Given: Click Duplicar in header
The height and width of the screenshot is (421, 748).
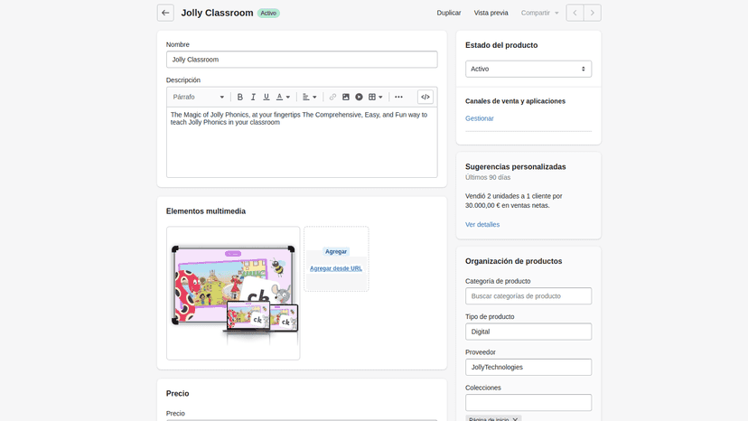Looking at the screenshot, I should click(449, 13).
